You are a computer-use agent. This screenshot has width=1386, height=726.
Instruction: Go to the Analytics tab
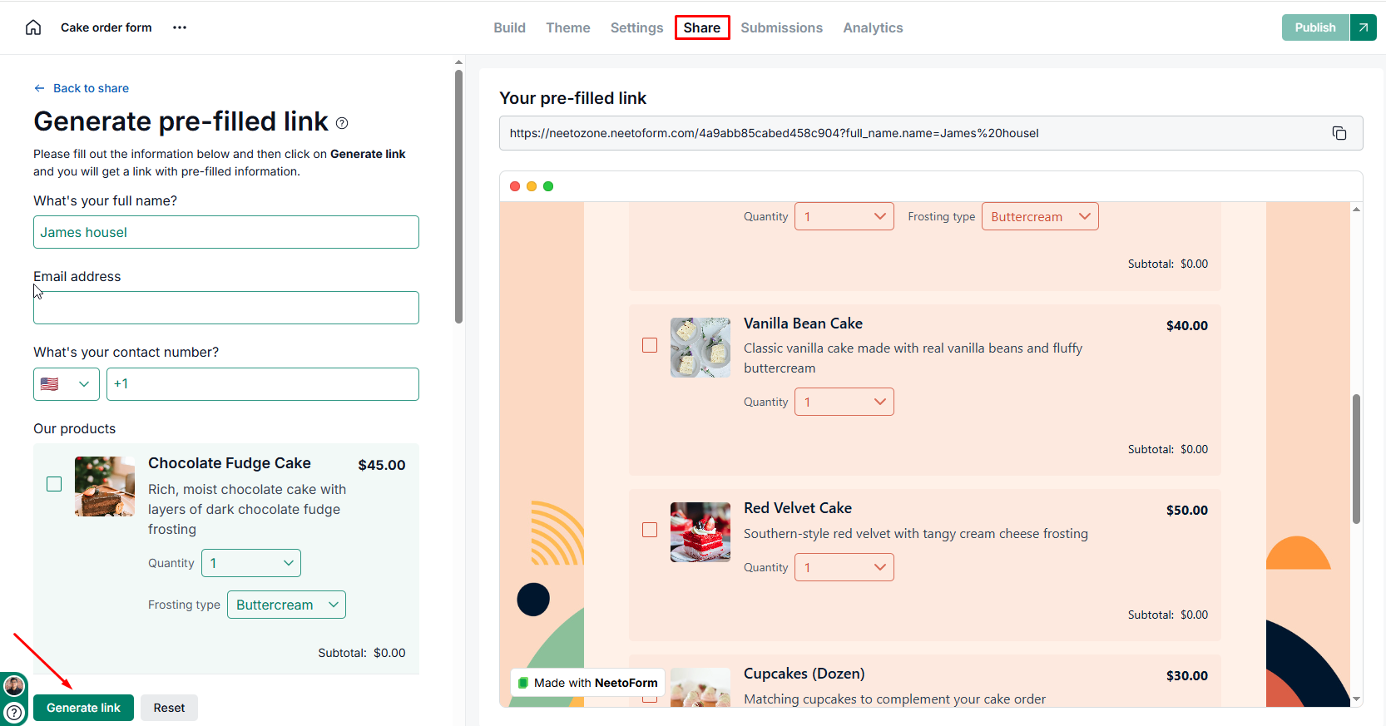click(873, 27)
